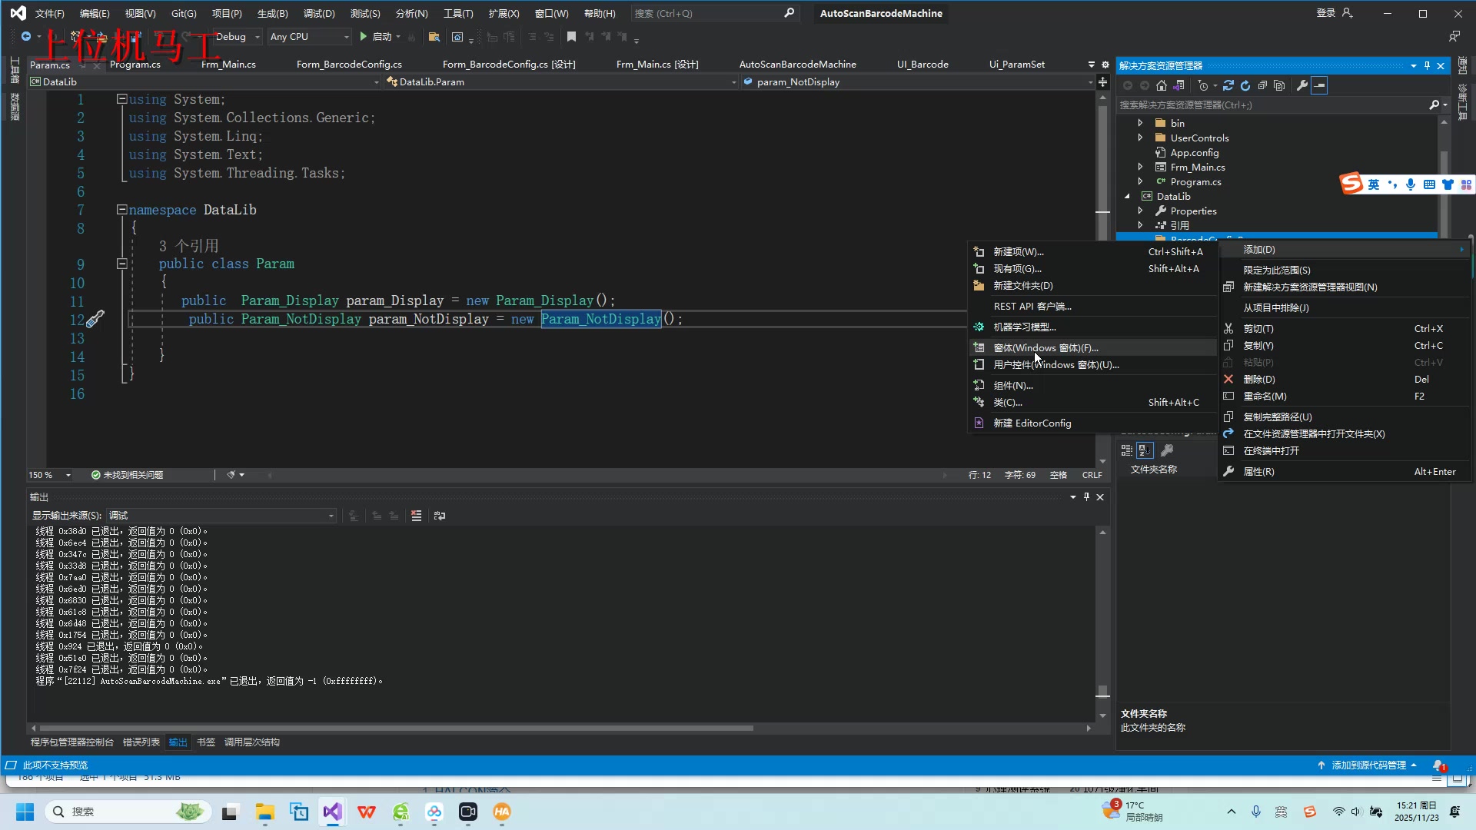Click the Sogou soft keyboard icon
This screenshot has width=1476, height=830.
coord(1429,184)
